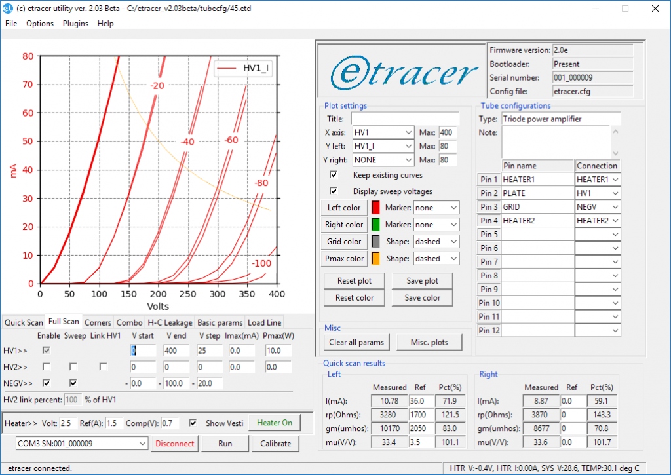Viewport: 671px width, 475px height.
Task: Open the H-C Leakage tab
Action: click(x=170, y=322)
